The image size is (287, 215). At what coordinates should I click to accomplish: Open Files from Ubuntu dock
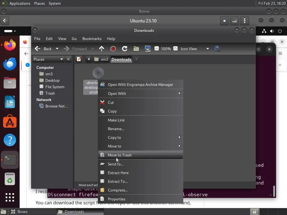point(10,83)
